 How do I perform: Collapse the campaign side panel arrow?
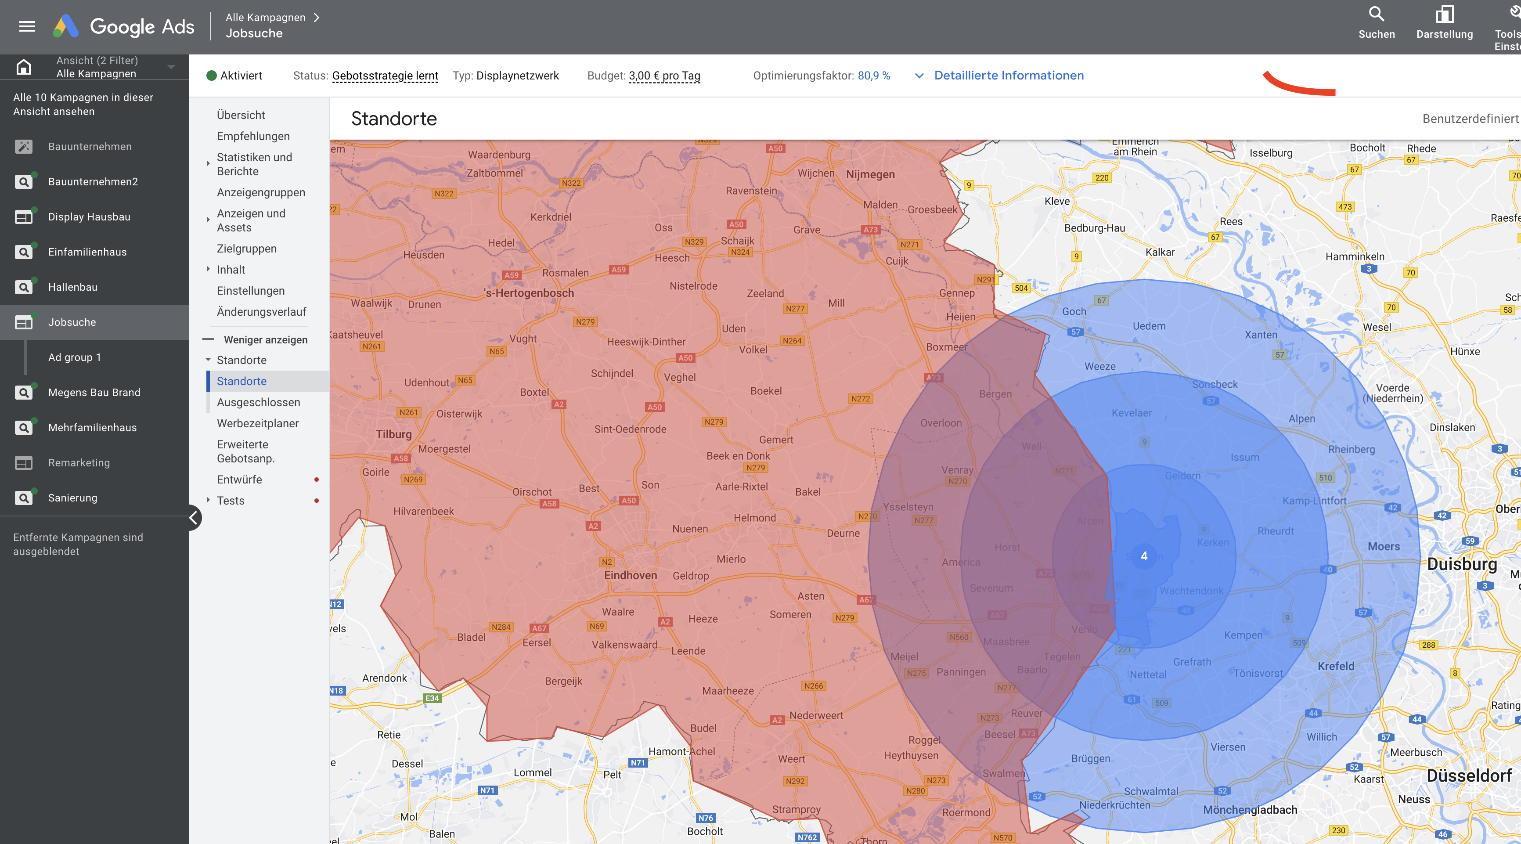(x=194, y=518)
